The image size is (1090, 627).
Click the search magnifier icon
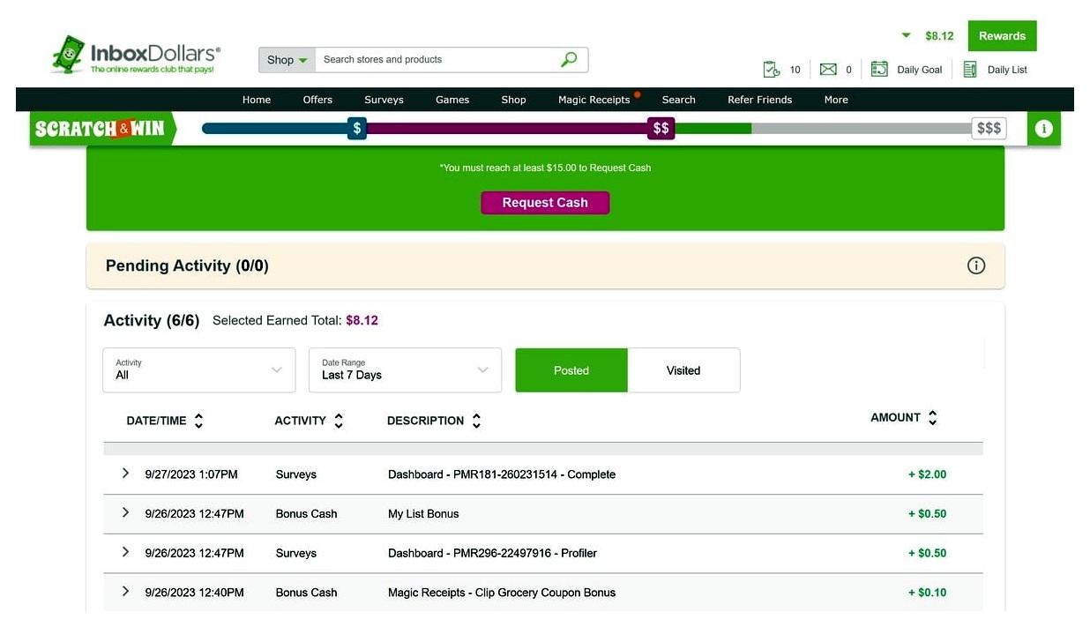[569, 59]
